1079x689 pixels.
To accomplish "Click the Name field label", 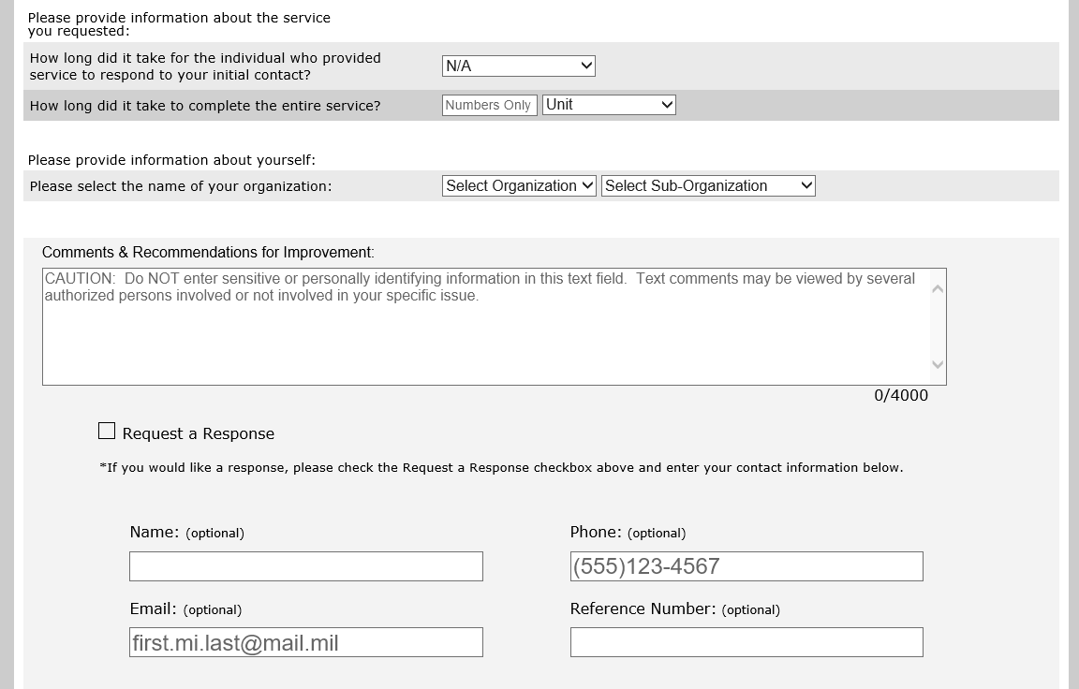I will 186,533.
